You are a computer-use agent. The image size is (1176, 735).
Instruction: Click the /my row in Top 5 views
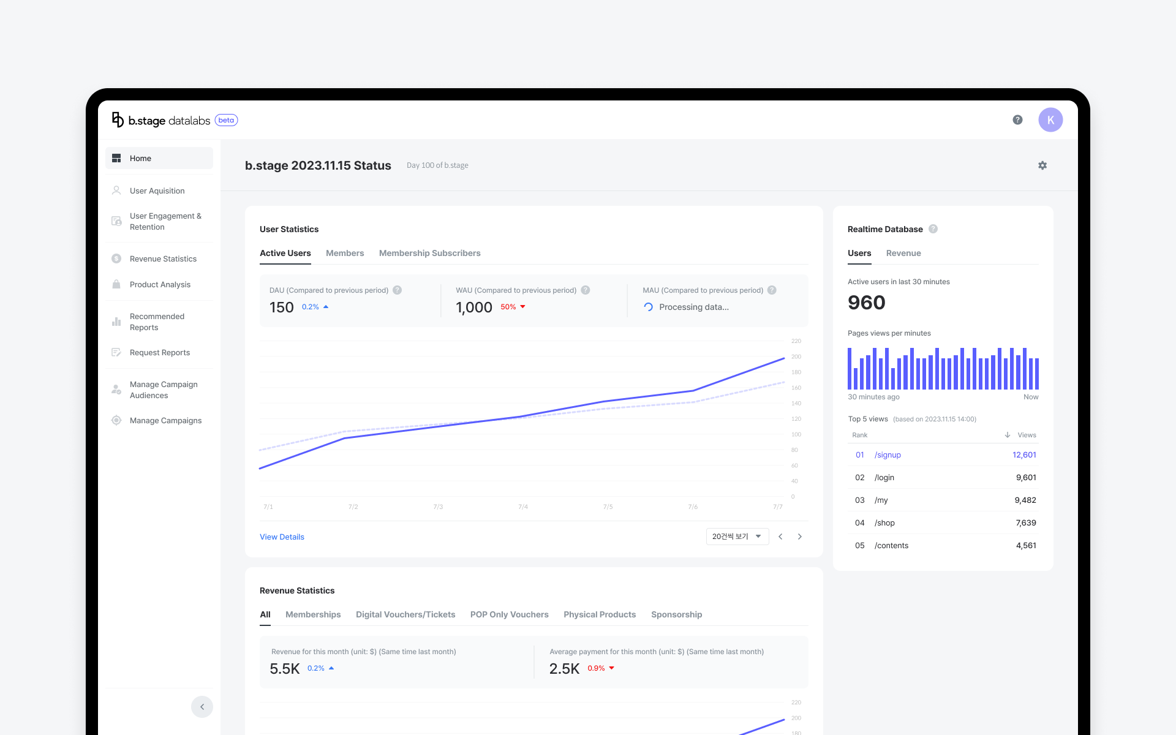(943, 500)
